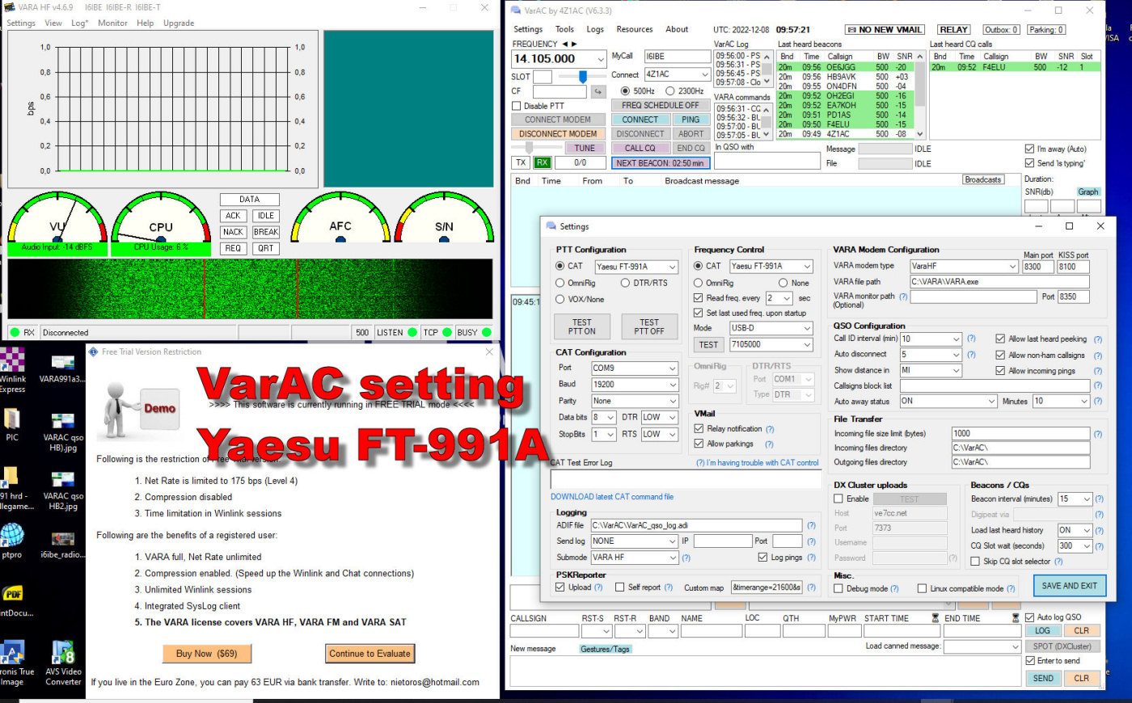
Task: Open Auto away status dropdown
Action: [948, 401]
